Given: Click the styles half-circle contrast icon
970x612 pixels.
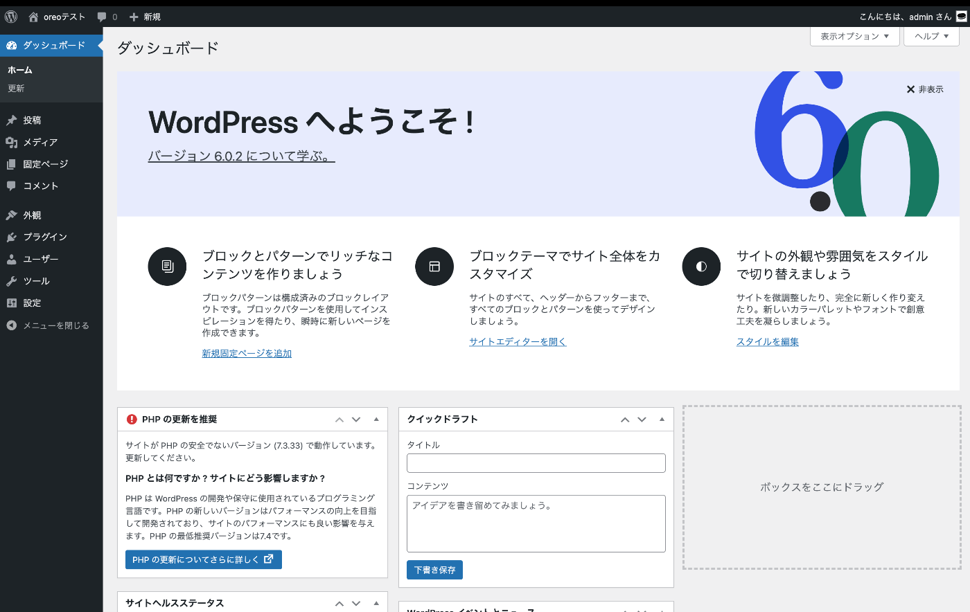Looking at the screenshot, I should point(701,267).
